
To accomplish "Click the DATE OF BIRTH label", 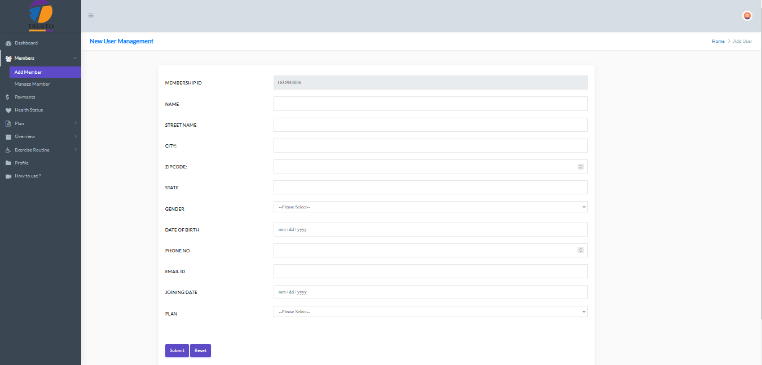I will click(182, 230).
